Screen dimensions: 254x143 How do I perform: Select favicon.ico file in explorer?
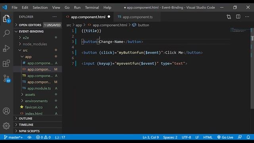[34, 107]
